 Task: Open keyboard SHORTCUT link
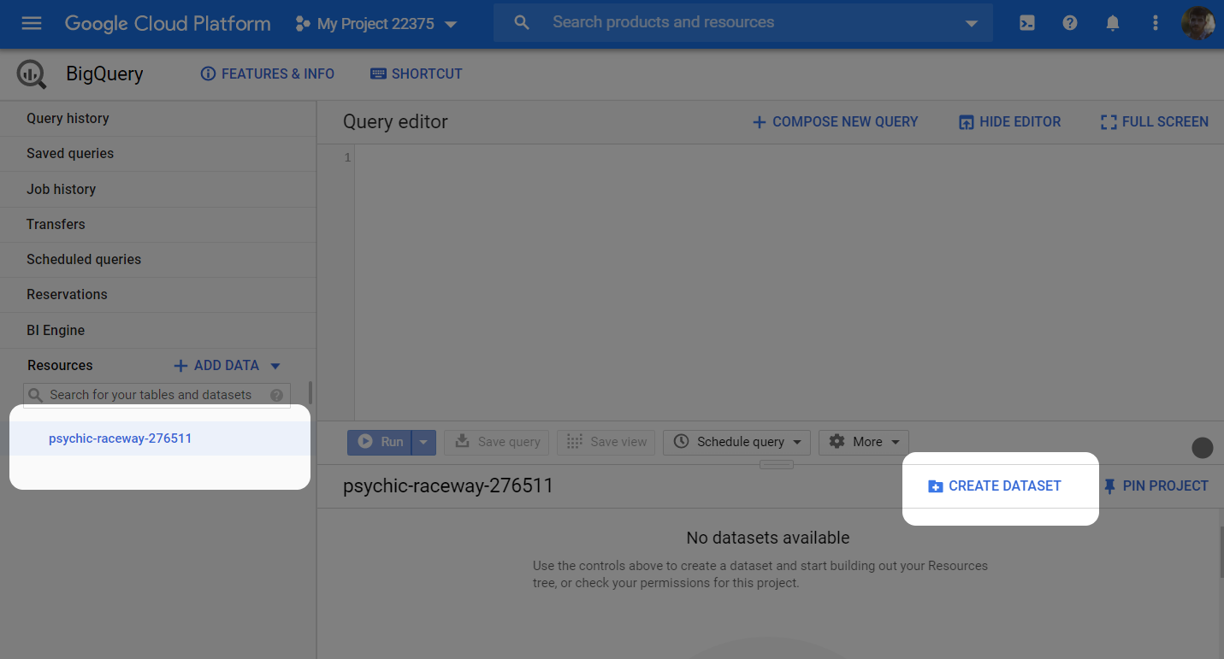coord(417,74)
